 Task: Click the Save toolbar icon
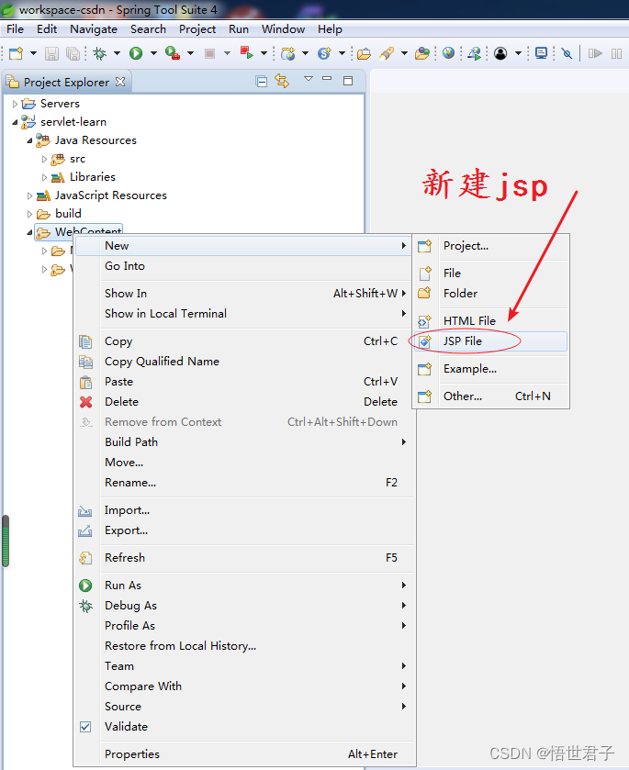51,53
